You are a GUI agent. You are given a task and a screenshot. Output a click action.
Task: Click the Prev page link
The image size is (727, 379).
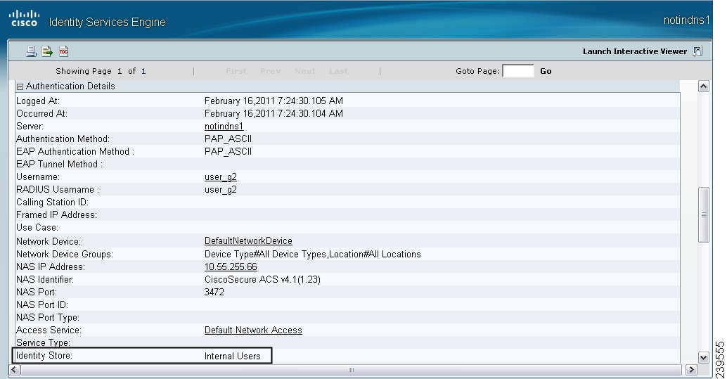pos(270,71)
